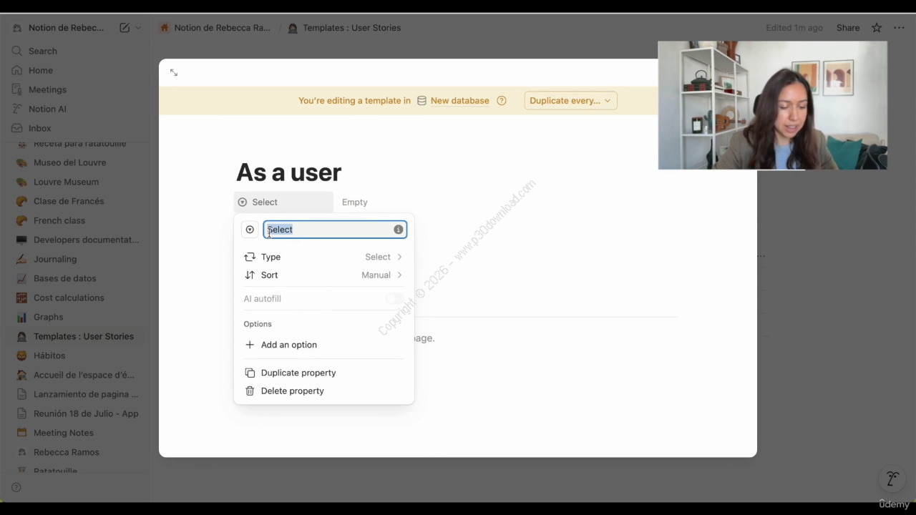916x515 pixels.
Task: Click the help question mark beside New database
Action: click(x=502, y=101)
